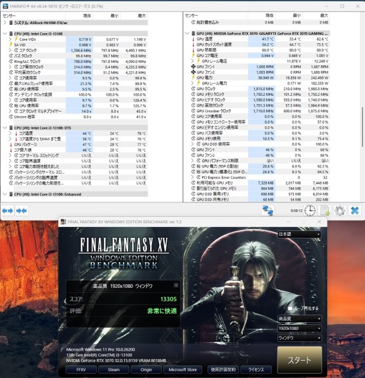This screenshot has height=378, width=365.
Task: Open the ウィンドウ display mode dropdown
Action: (x=300, y=338)
